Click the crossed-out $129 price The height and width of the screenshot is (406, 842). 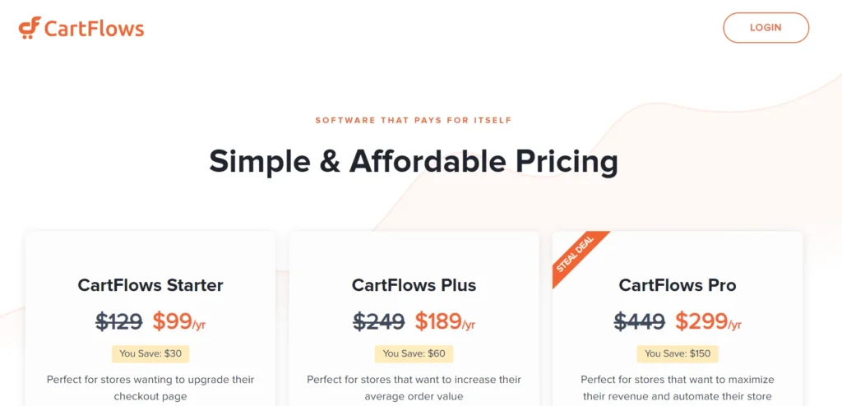119,321
